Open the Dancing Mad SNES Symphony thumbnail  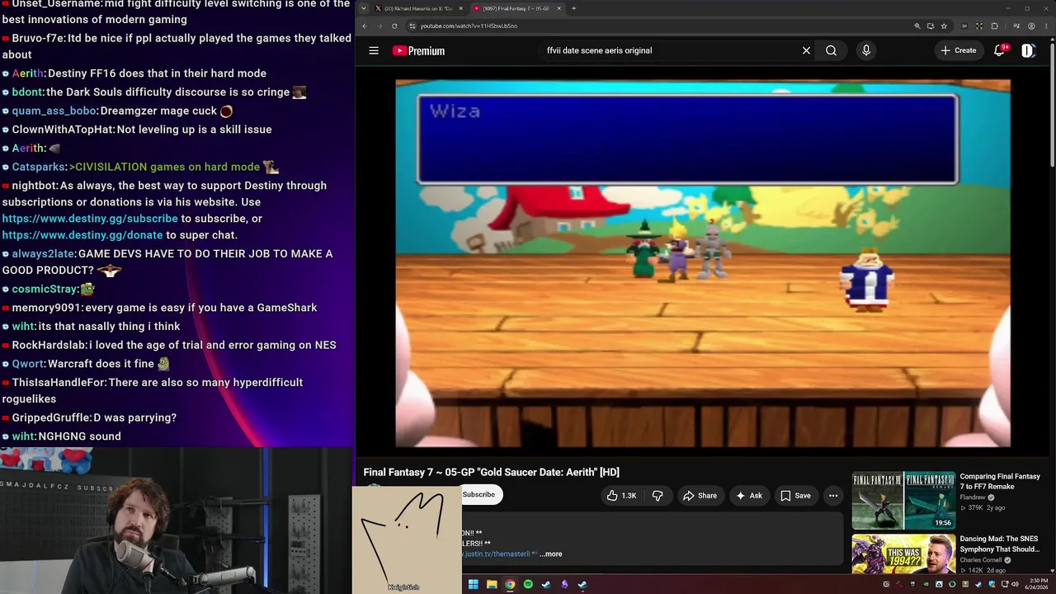903,554
